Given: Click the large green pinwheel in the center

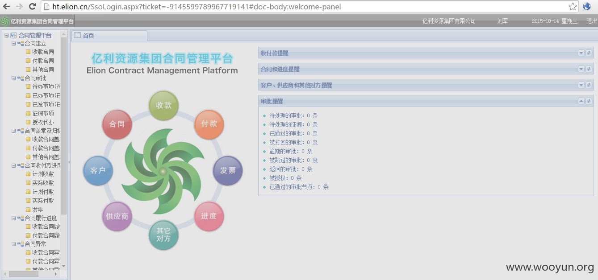Looking at the screenshot, I should pos(163,171).
